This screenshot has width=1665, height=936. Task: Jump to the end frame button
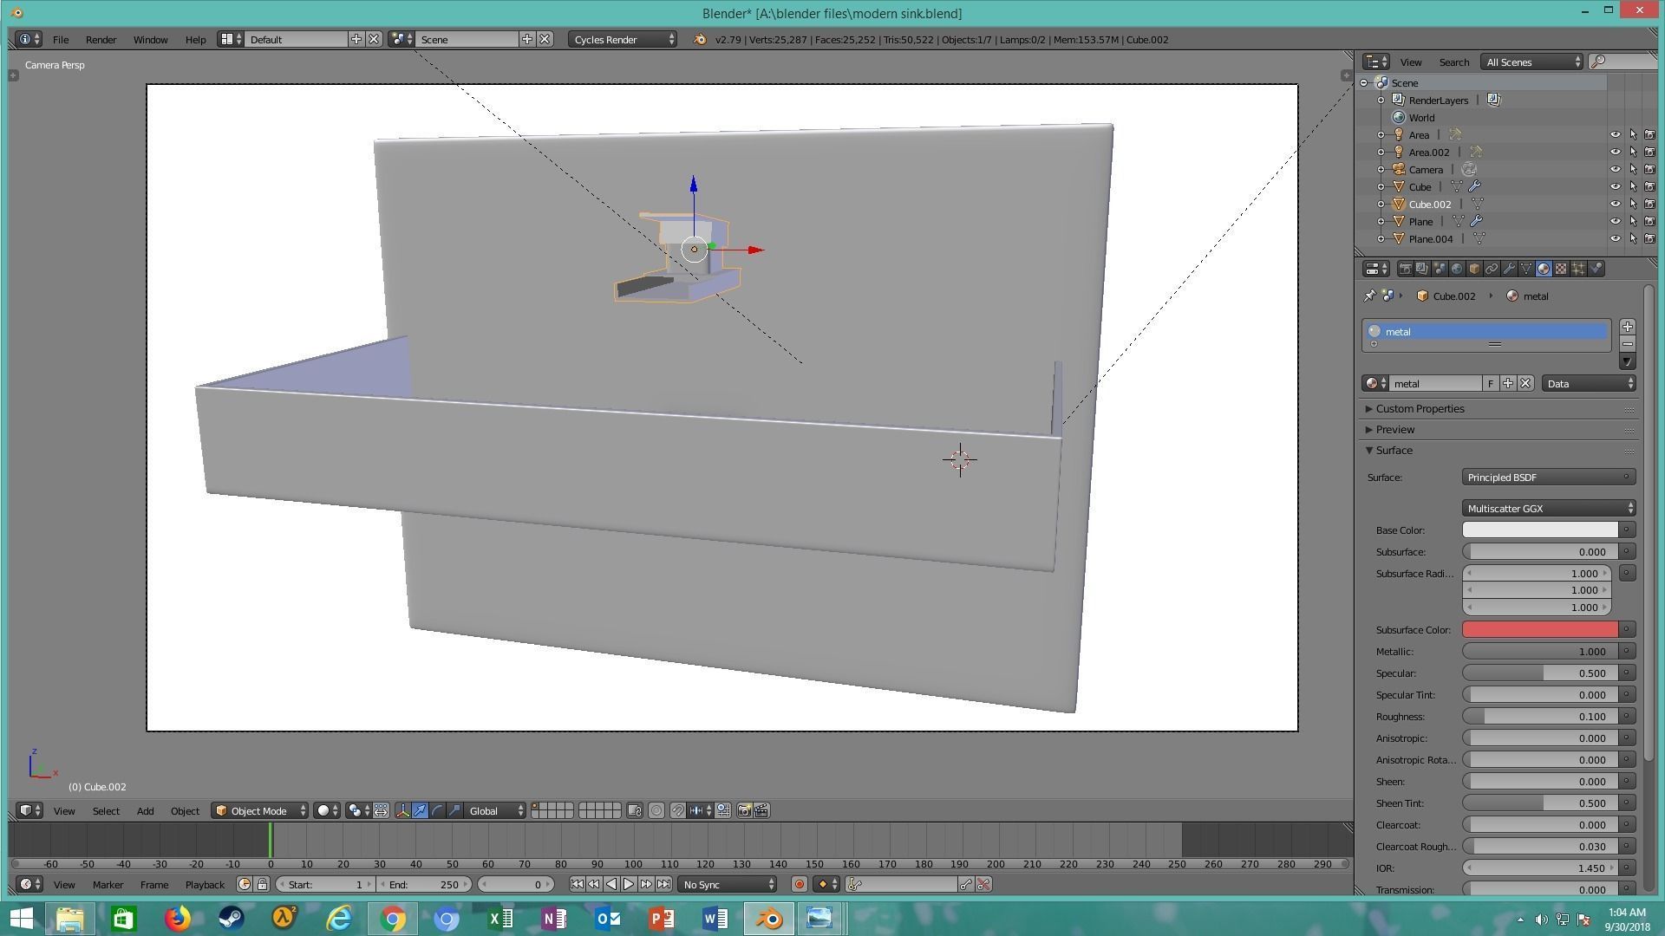(x=663, y=885)
